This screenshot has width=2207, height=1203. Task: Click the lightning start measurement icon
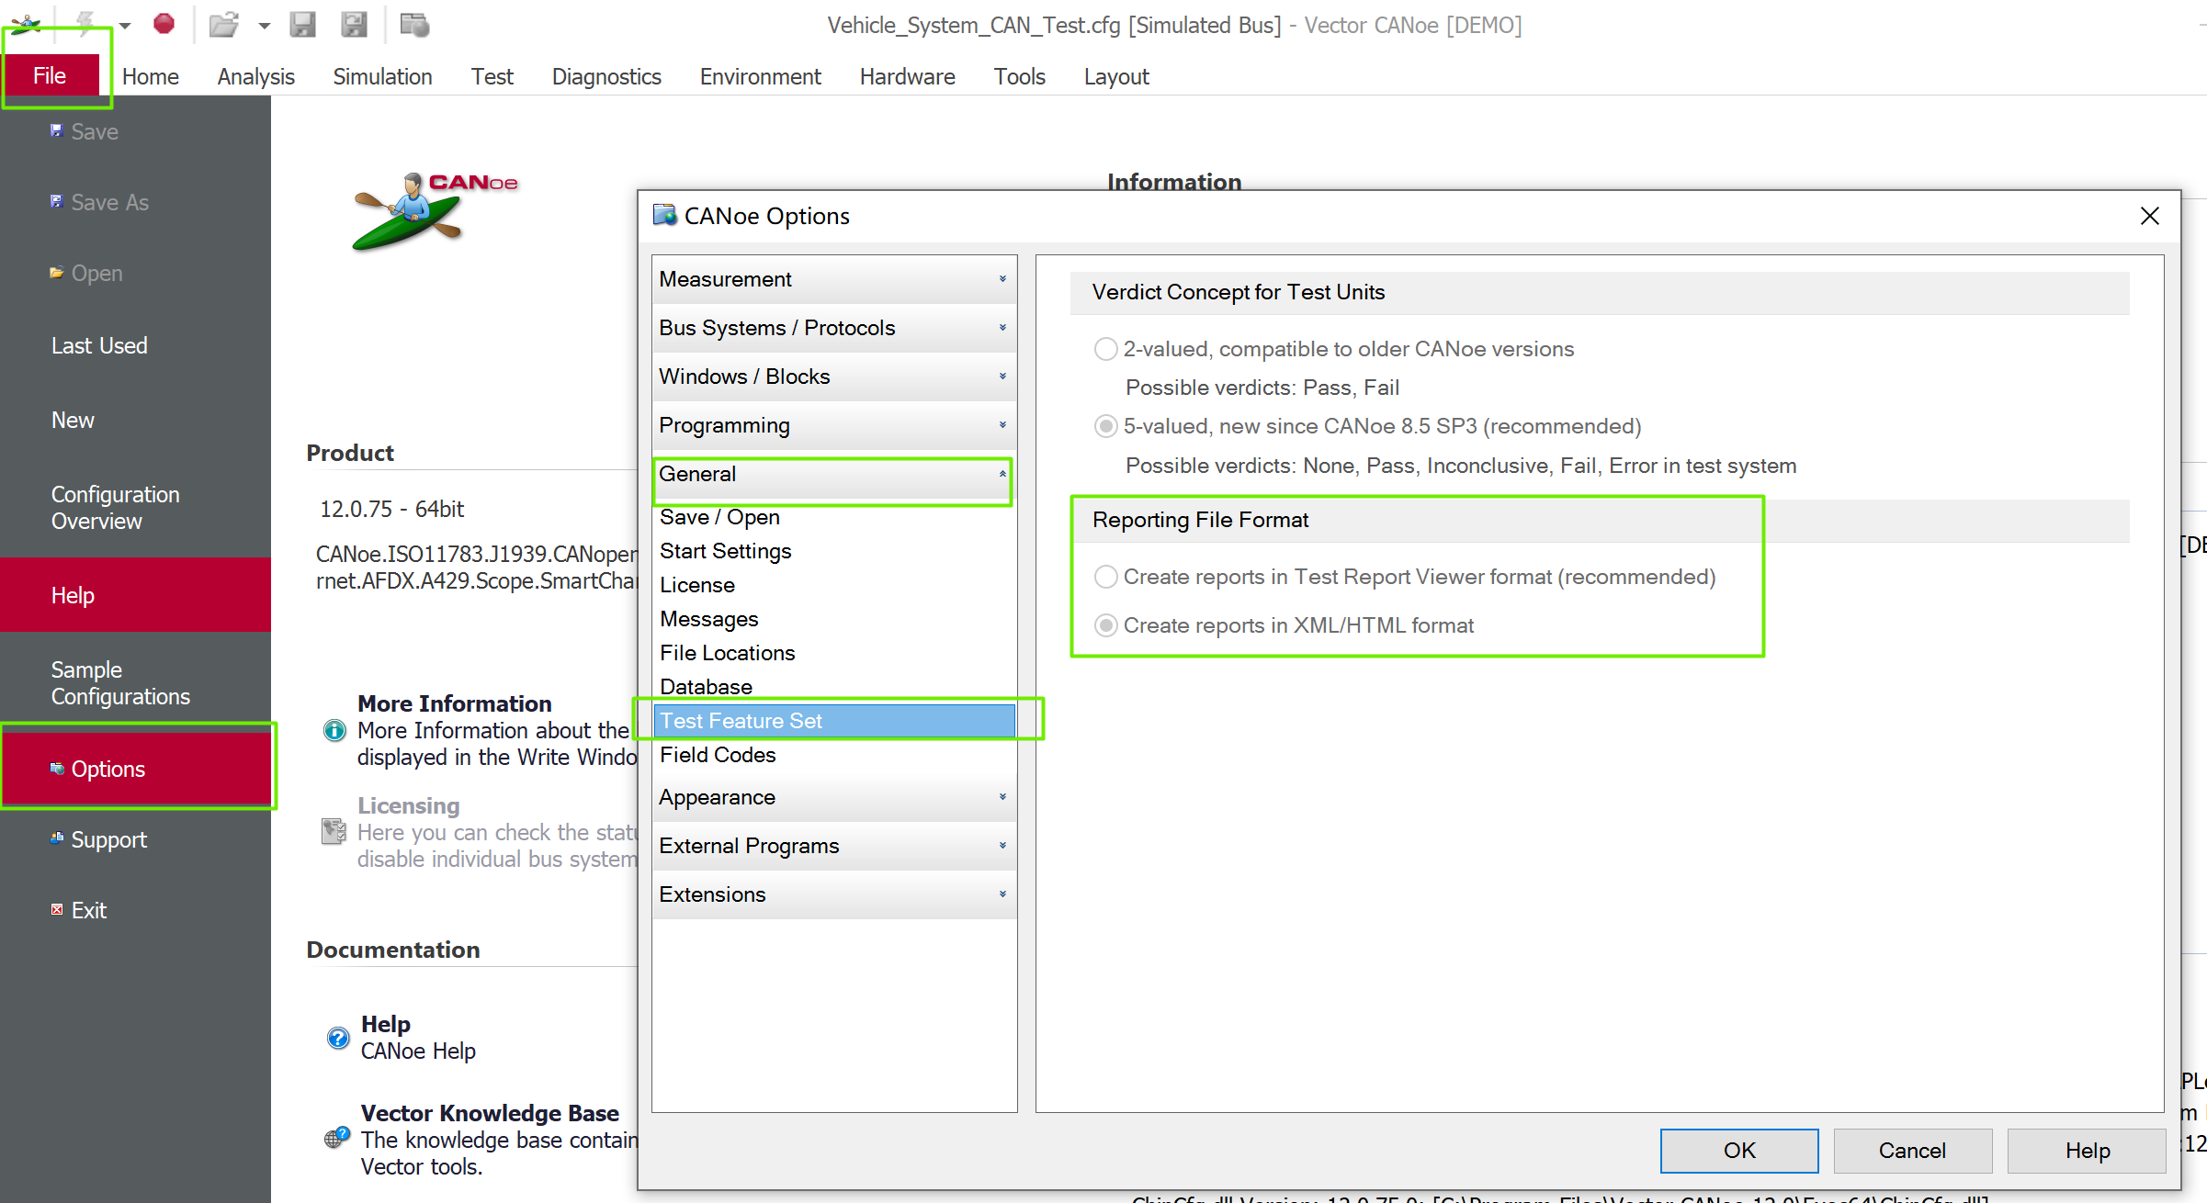click(x=85, y=24)
